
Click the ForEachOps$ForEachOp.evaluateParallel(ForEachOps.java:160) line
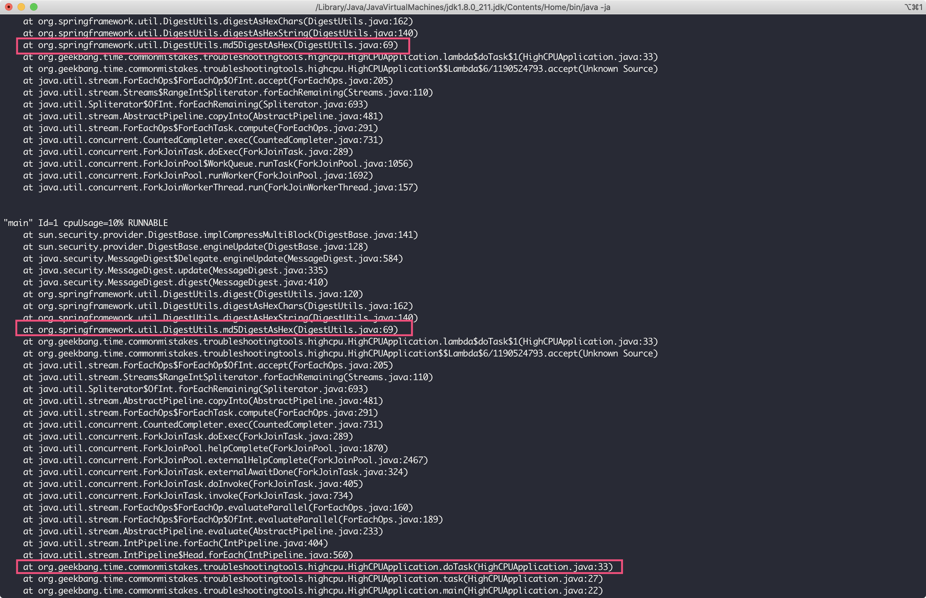click(x=218, y=507)
